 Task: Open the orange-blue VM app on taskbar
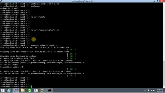pos(42,90)
